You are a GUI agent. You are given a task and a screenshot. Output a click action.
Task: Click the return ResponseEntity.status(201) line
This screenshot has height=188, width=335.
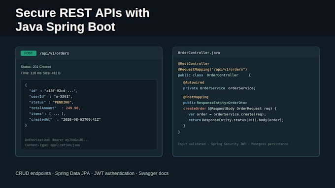pos(236,120)
